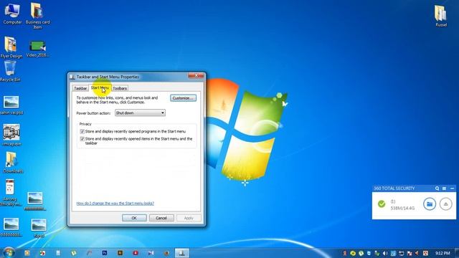Image resolution: width=459 pixels, height=258 pixels.
Task: Select the Video_2016 file on desktop
Action: pyautogui.click(x=37, y=49)
